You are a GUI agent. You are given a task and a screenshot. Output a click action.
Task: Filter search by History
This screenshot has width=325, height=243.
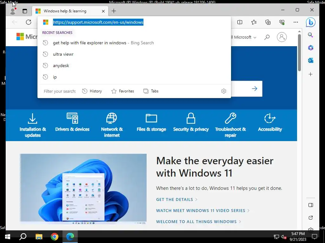[x=92, y=91]
